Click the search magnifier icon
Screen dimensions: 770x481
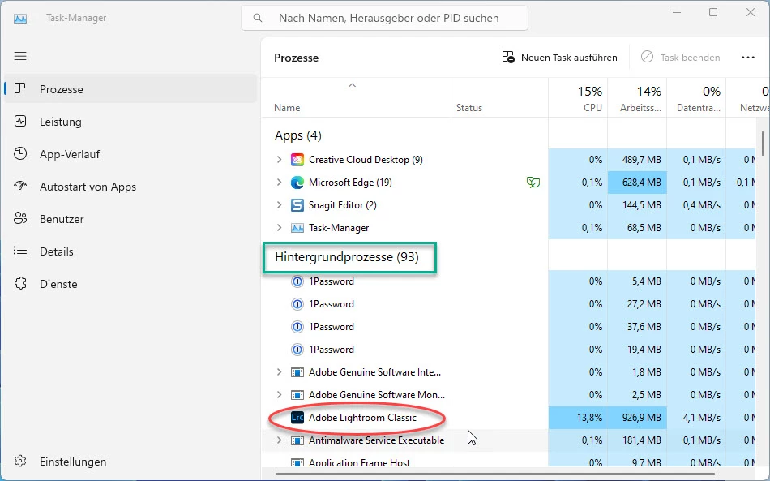[257, 18]
